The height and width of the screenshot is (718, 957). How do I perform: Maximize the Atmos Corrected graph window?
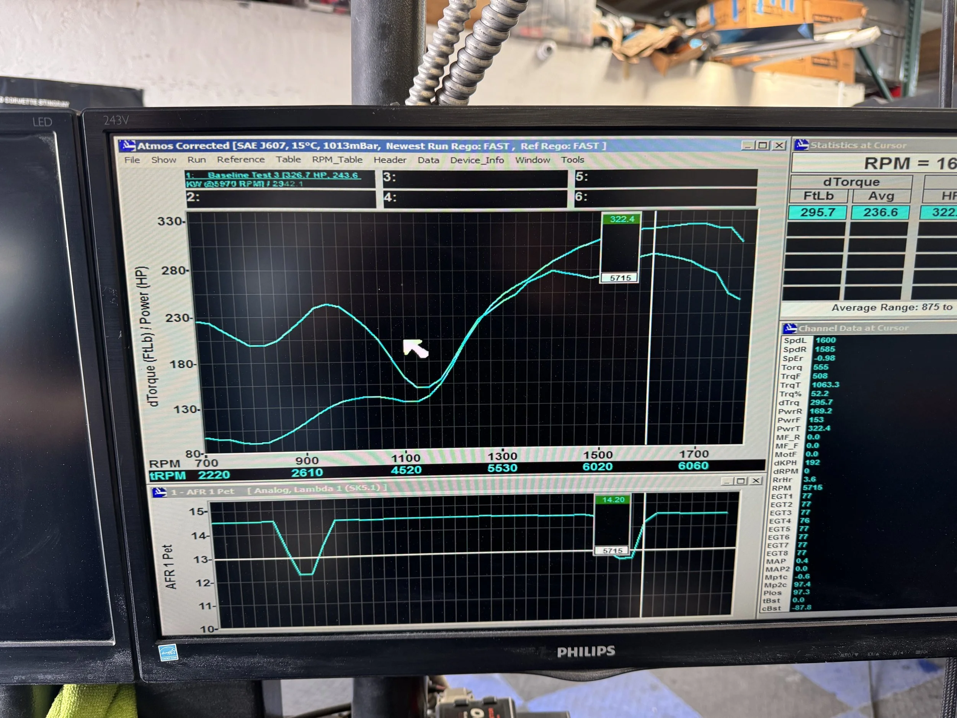[763, 146]
